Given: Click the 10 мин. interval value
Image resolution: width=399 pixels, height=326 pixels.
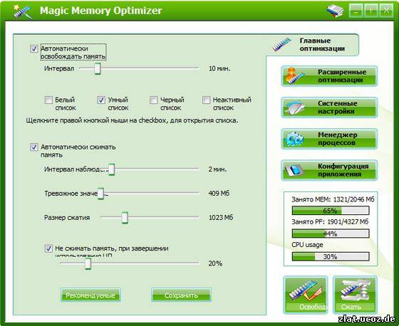Looking at the screenshot, I should (219, 68).
